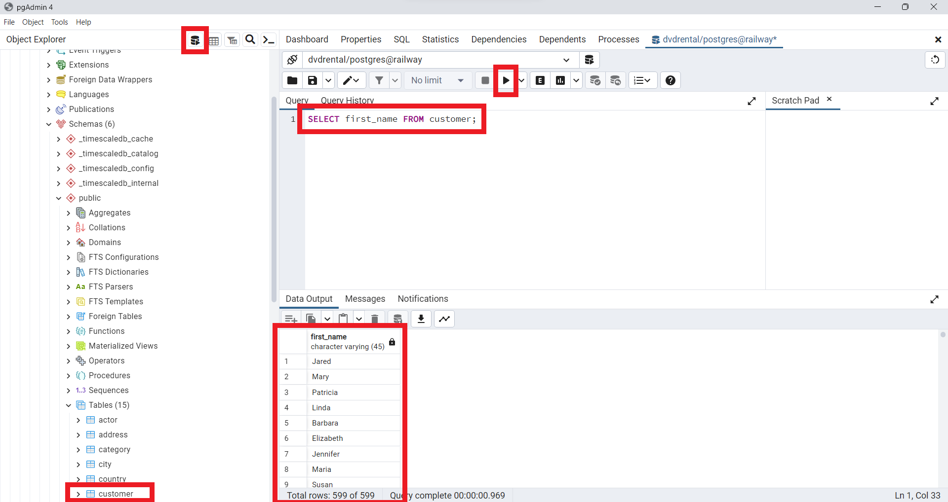Screen dimensions: 948x502
Task: Open Object menu
Action: 33,22
